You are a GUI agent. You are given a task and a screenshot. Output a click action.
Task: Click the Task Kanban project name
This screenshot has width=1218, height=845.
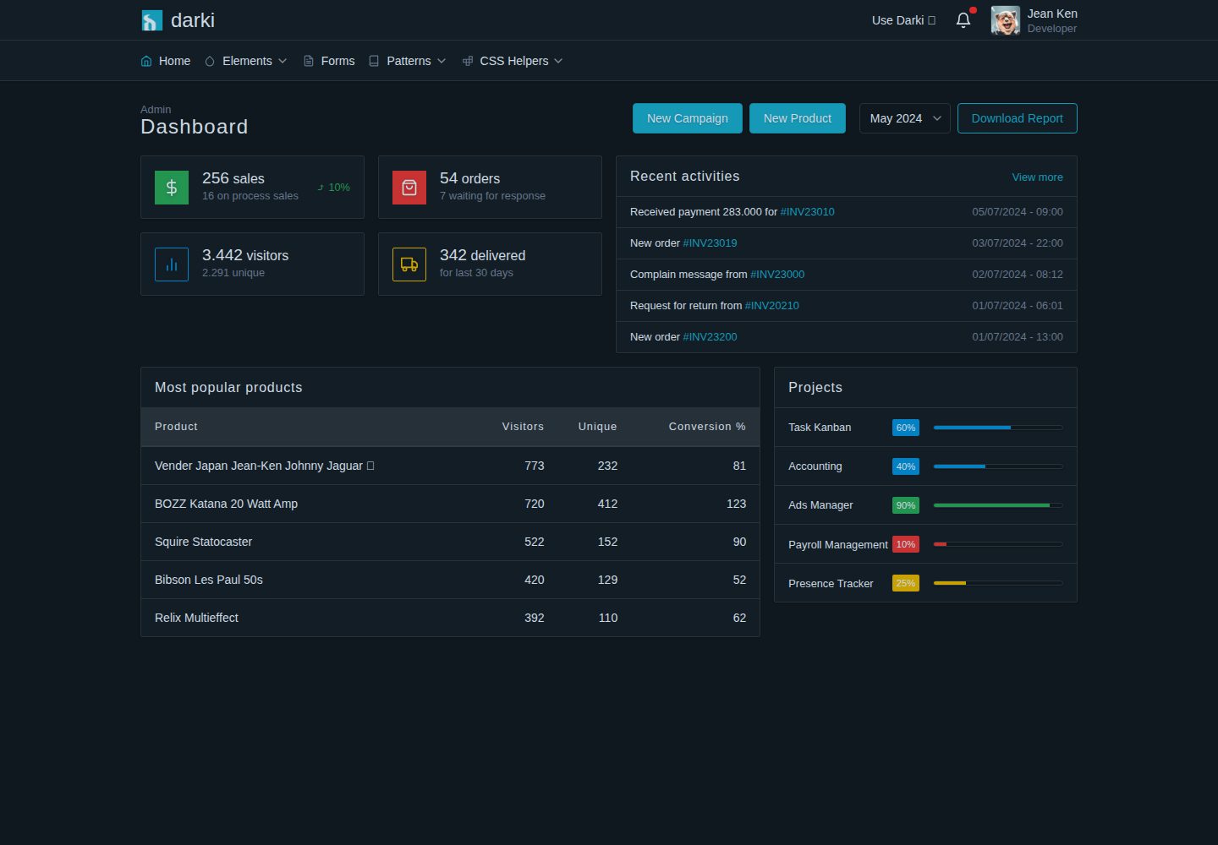820,428
